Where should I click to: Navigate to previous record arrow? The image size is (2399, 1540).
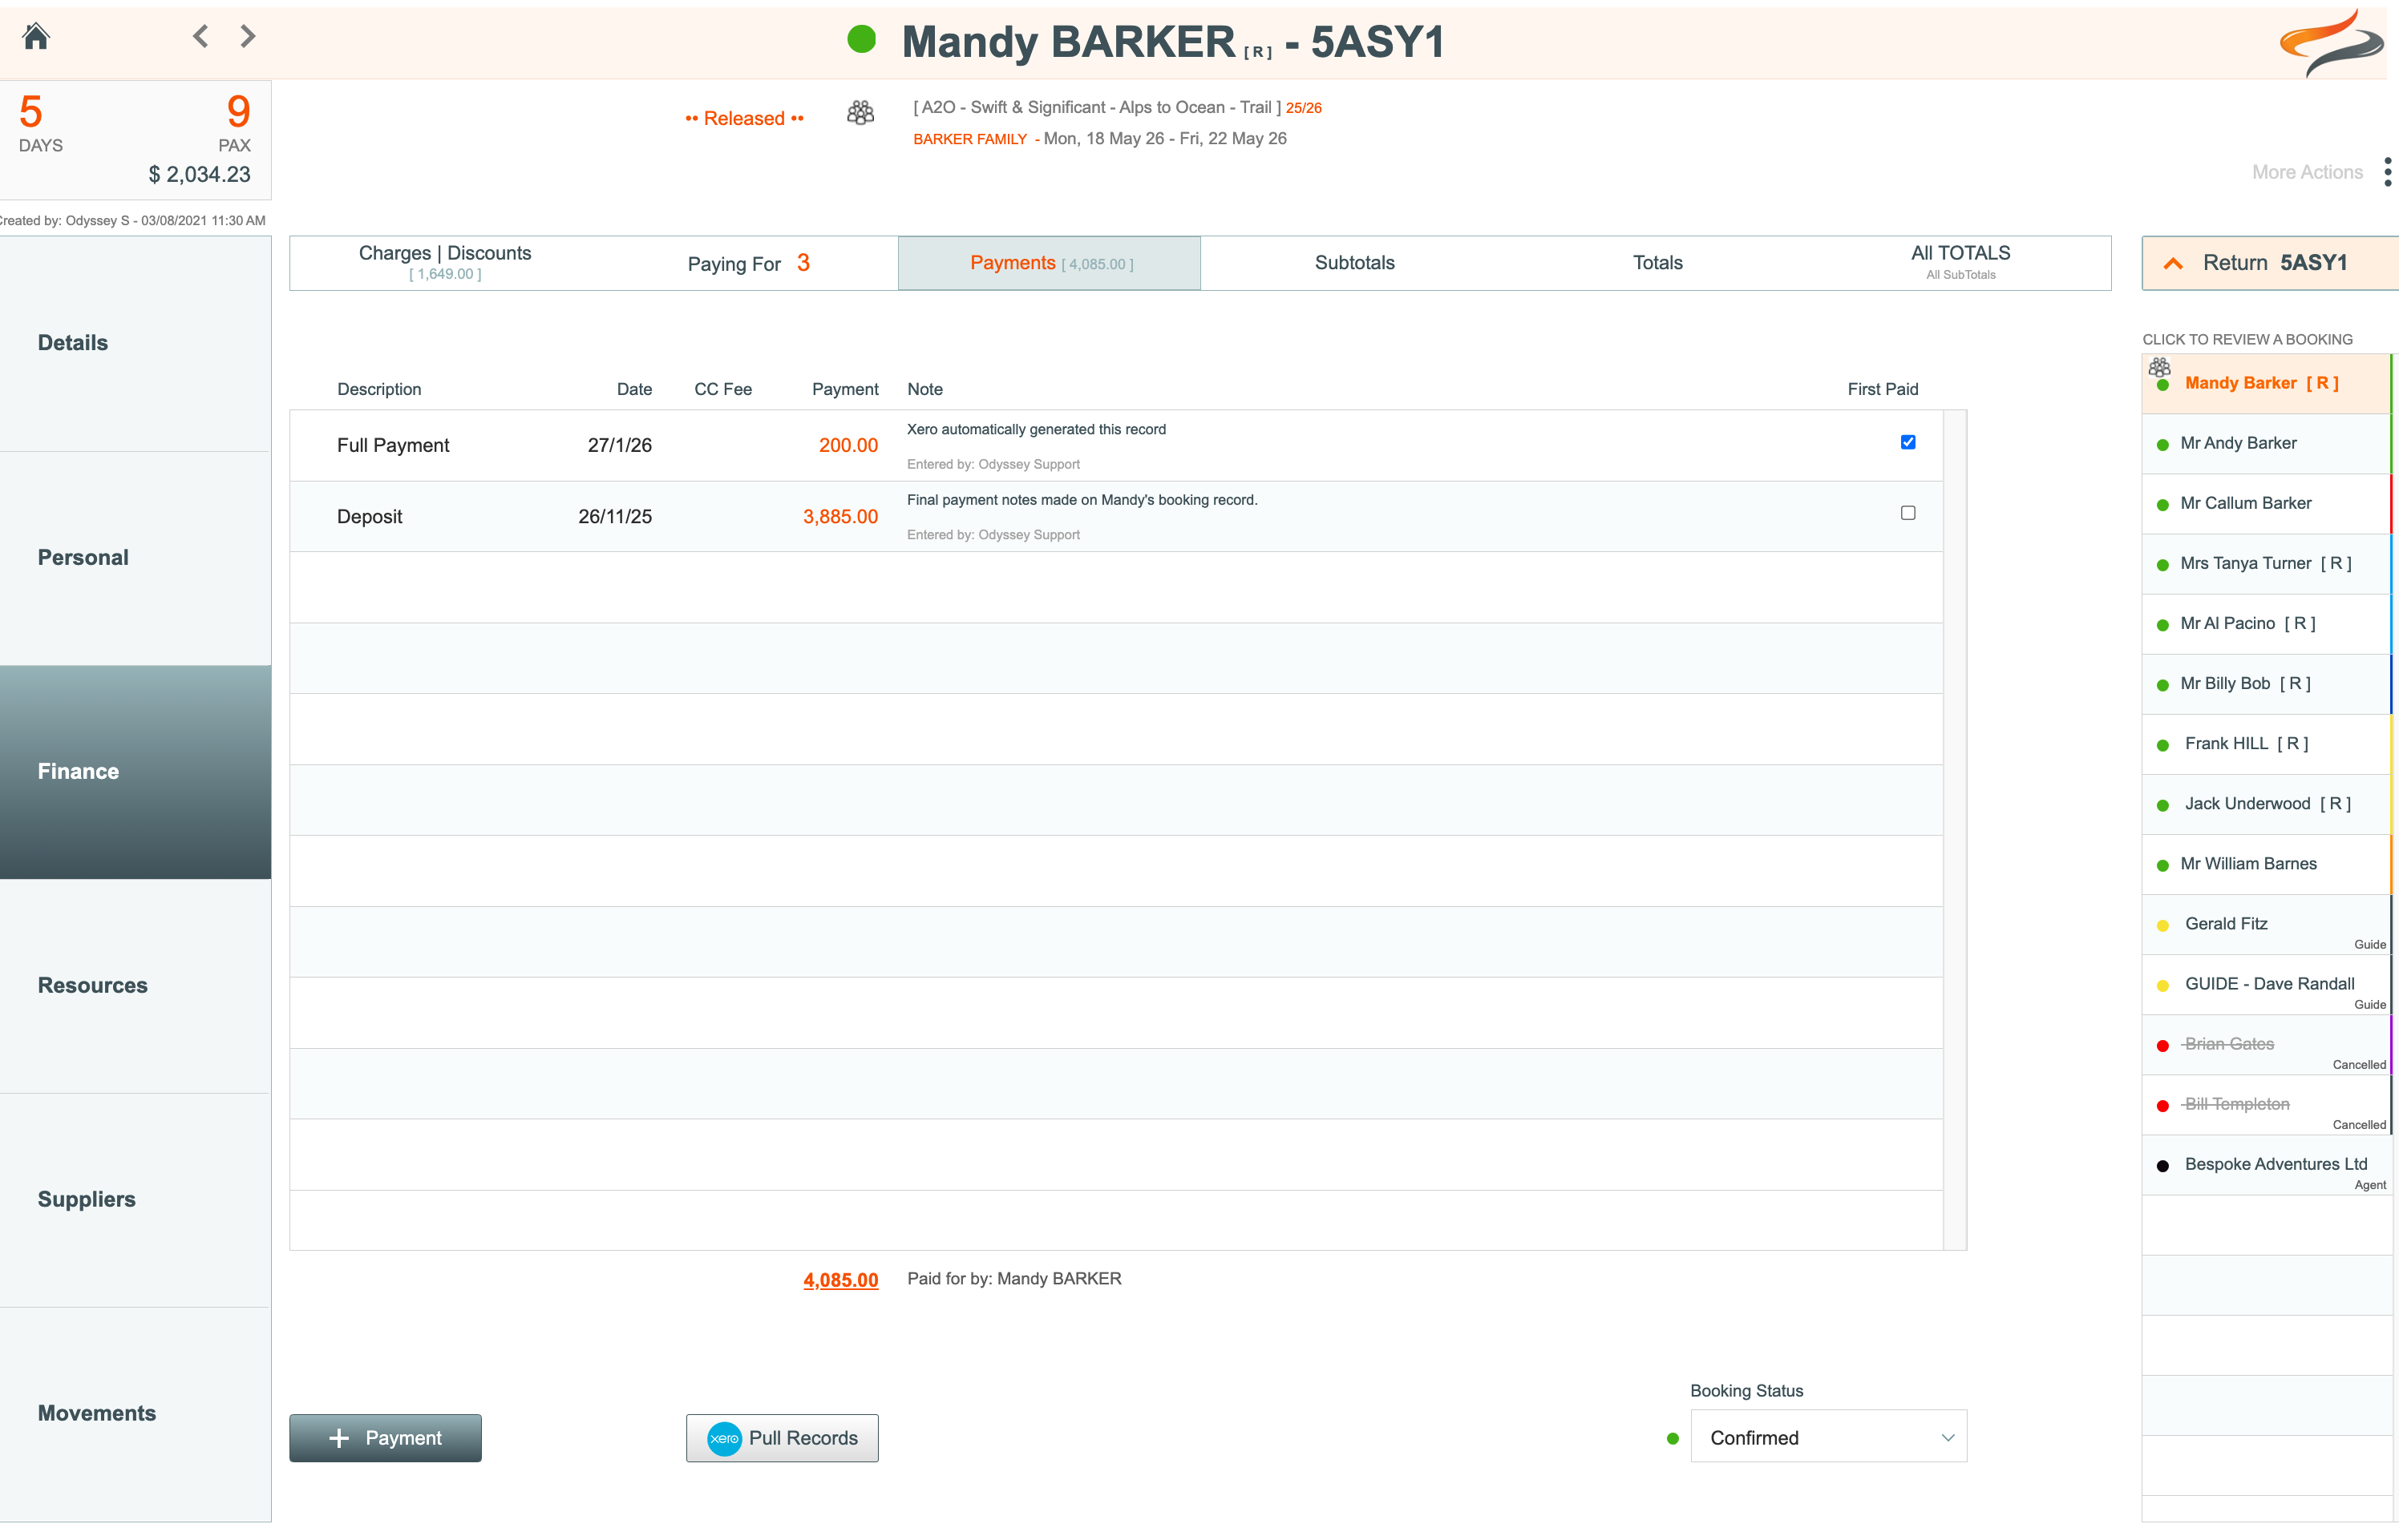coord(201,36)
